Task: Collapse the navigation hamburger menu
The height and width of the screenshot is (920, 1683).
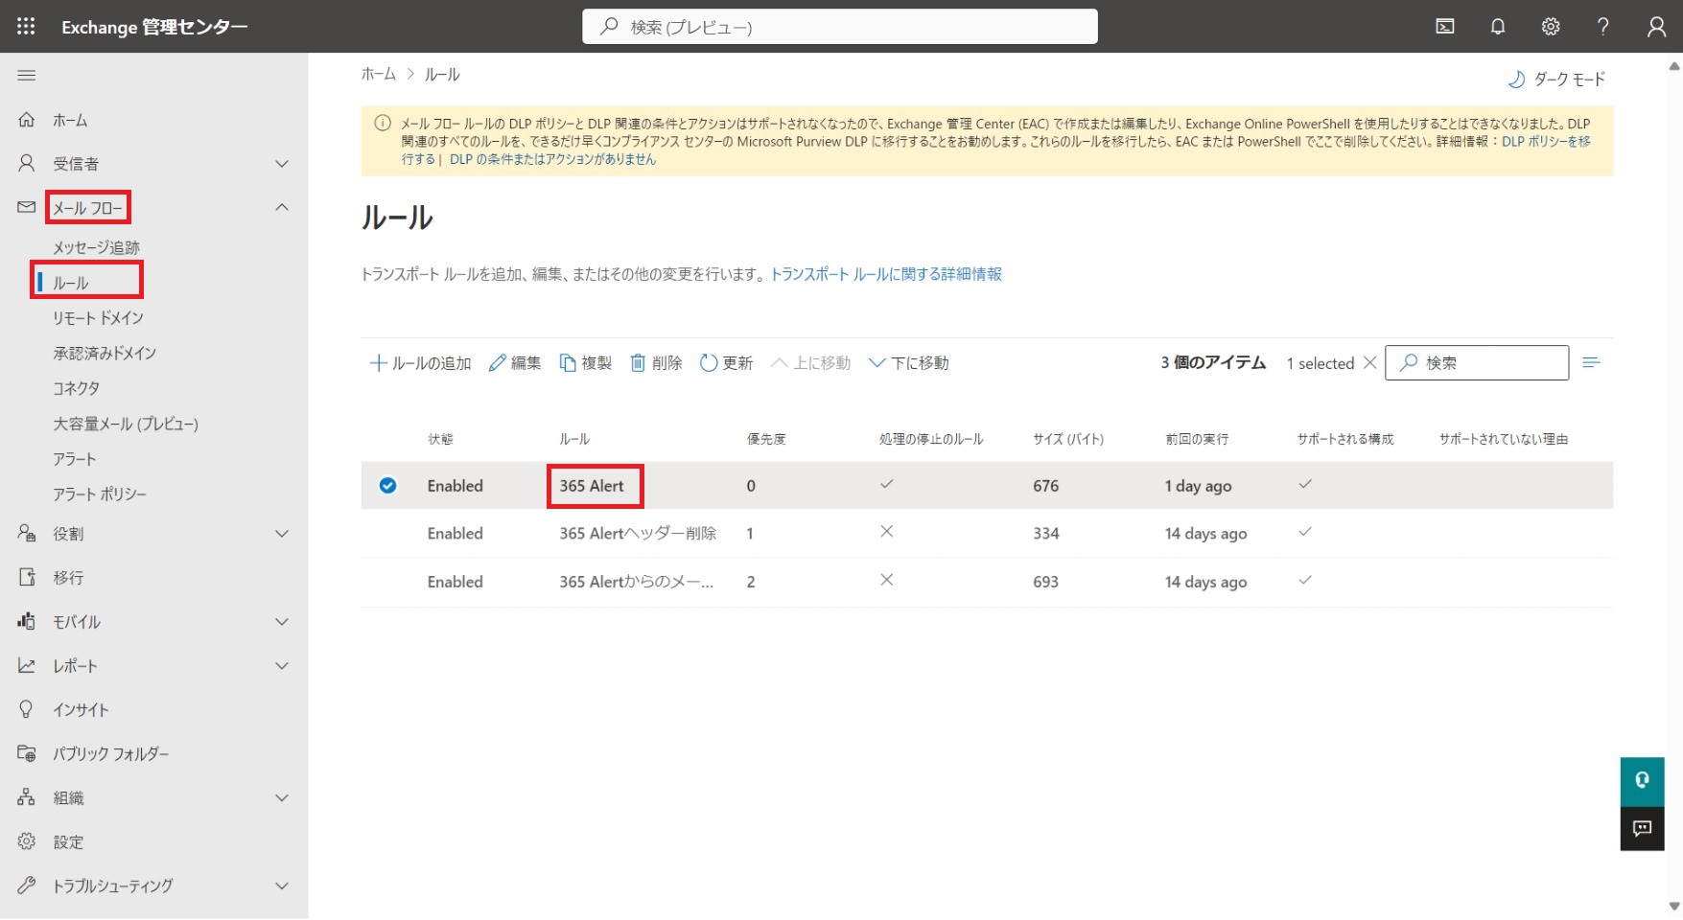Action: pos(27,75)
